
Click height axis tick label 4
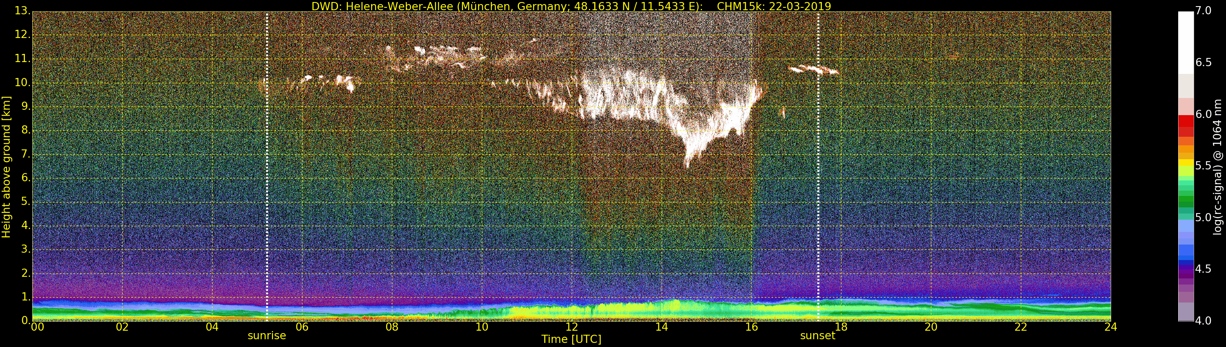point(26,225)
